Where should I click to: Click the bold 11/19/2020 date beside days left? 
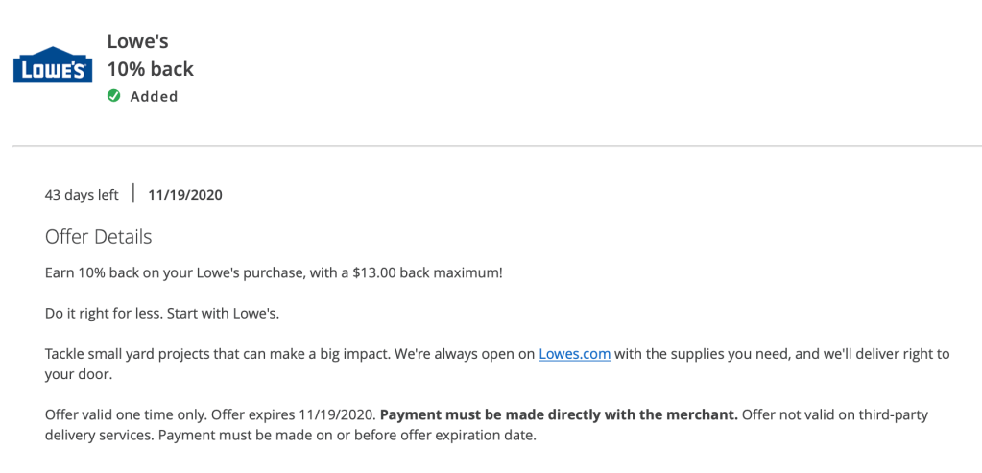pyautogui.click(x=185, y=195)
